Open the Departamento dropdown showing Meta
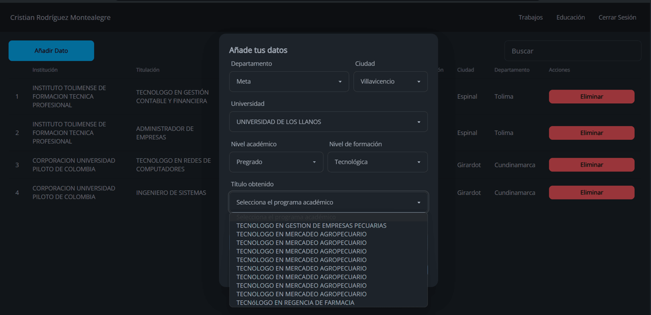Screen dimensions: 651x315 click(x=289, y=81)
